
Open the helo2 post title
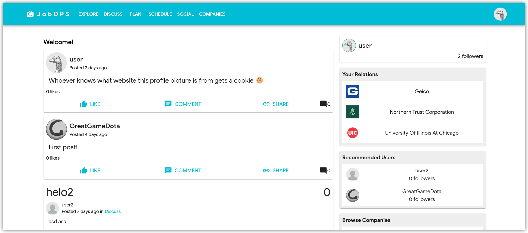[60, 192]
